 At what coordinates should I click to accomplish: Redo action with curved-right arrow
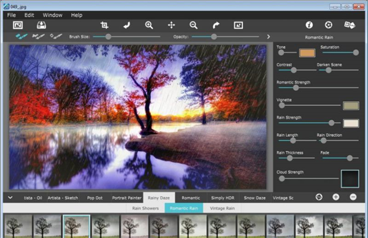click(x=216, y=25)
